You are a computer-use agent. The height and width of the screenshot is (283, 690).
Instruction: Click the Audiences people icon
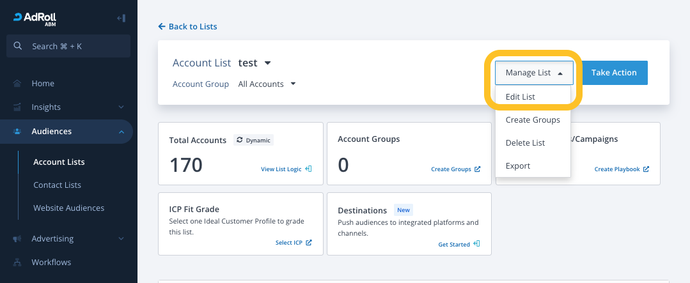(17, 132)
